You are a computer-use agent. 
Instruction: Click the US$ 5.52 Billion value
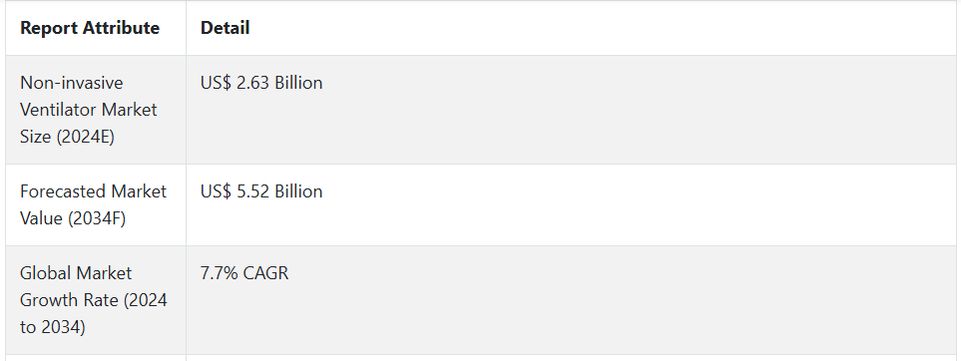[261, 191]
